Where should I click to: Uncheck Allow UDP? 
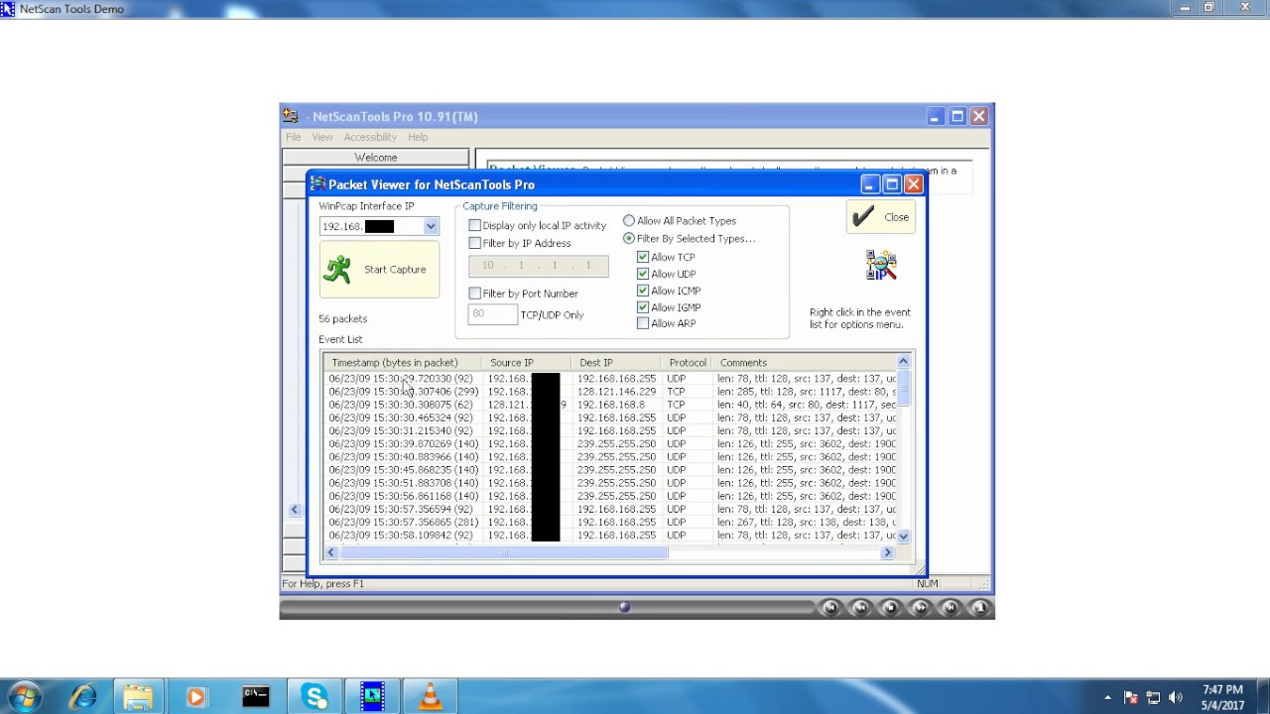[x=643, y=274]
